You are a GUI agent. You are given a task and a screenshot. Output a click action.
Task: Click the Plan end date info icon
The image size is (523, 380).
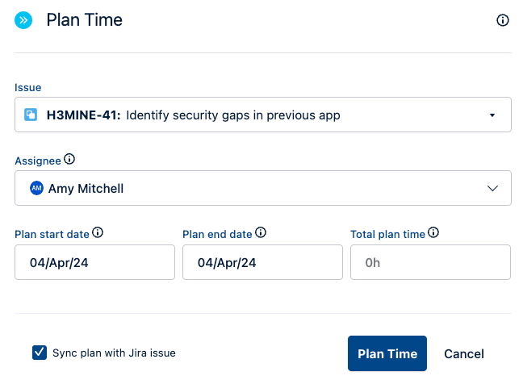[x=261, y=233]
